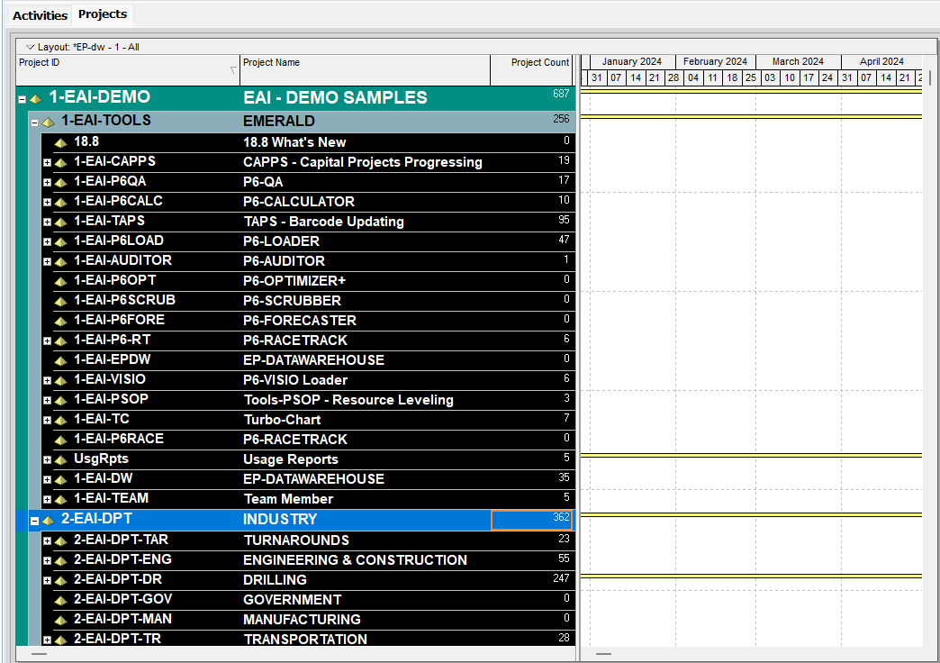Click the March 2024 timescale header

pyautogui.click(x=798, y=62)
